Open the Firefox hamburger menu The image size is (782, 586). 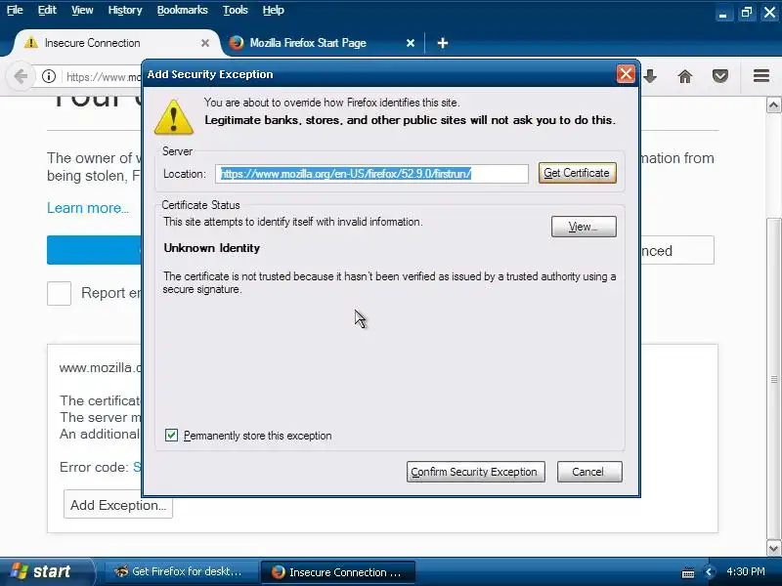tap(761, 76)
